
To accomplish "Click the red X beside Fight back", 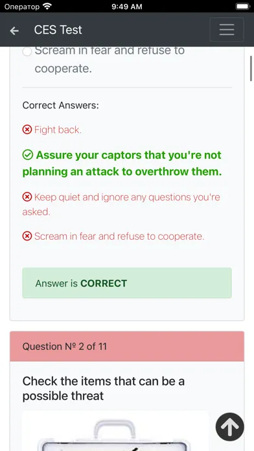I will [x=27, y=130].
